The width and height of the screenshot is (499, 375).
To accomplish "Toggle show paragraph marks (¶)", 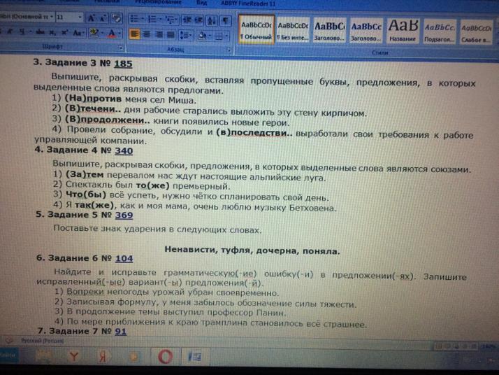I will click(226, 21).
